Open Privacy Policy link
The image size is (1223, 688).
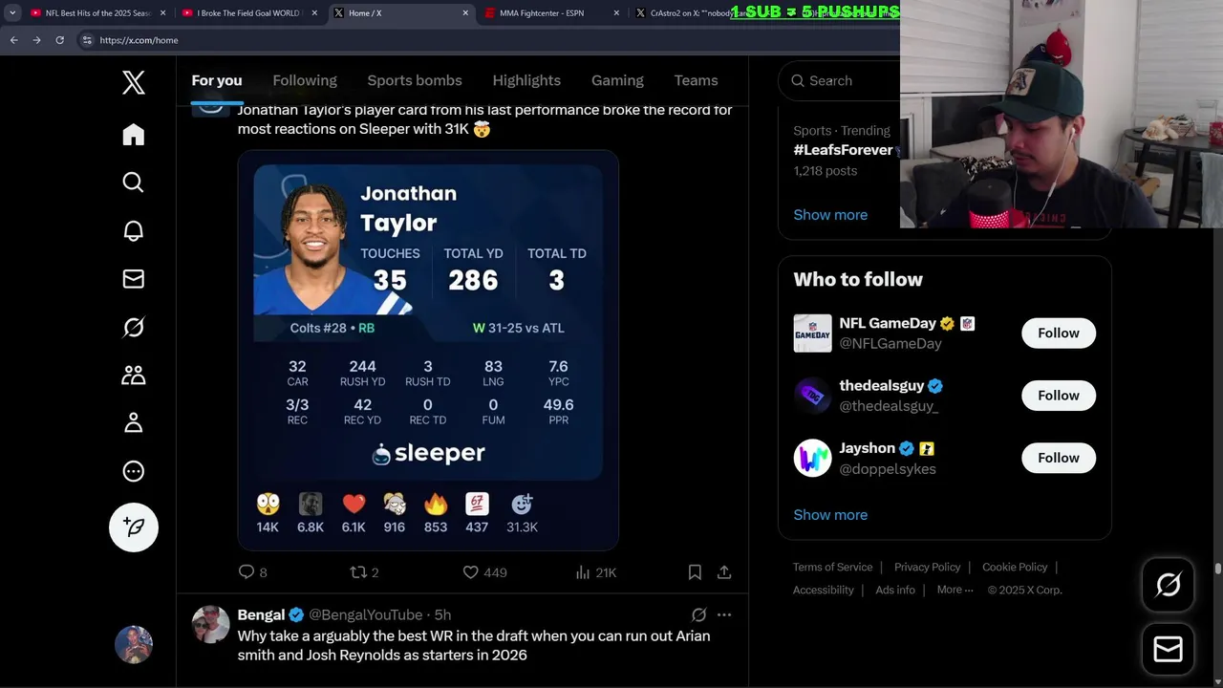[x=927, y=567]
